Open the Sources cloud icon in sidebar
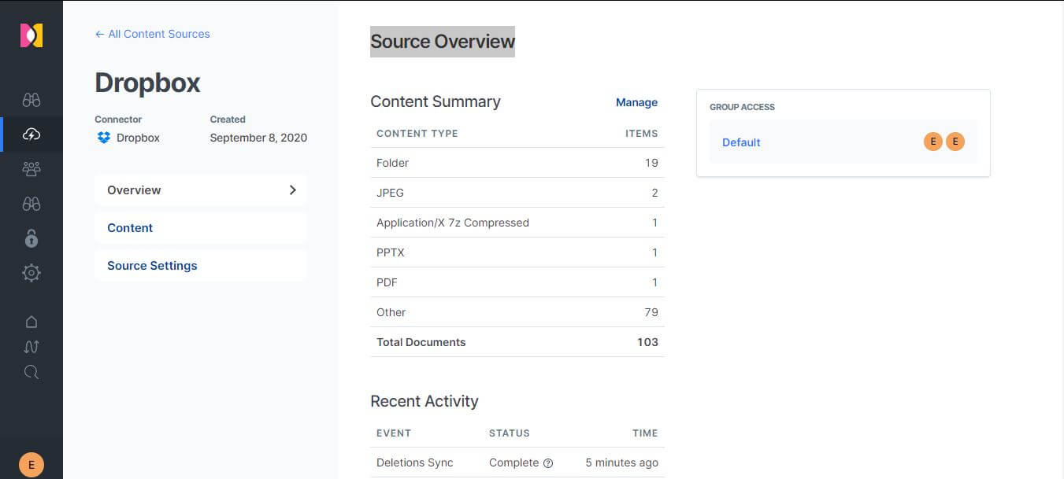 pyautogui.click(x=31, y=134)
